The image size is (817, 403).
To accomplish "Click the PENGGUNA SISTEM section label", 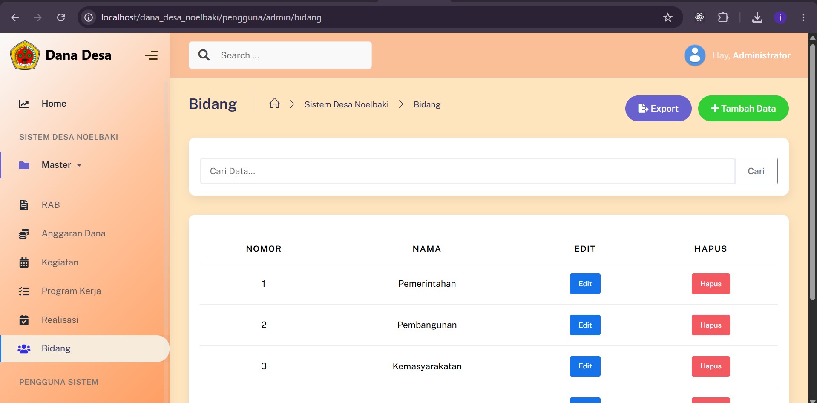I will click(59, 382).
